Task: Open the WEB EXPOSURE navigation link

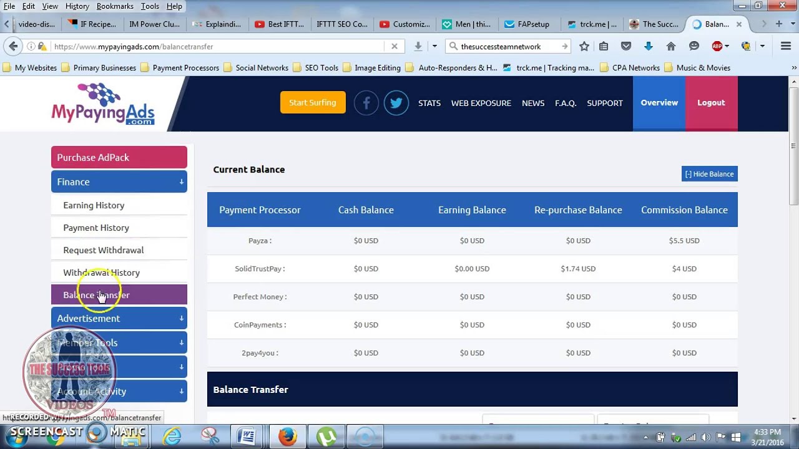Action: point(481,103)
